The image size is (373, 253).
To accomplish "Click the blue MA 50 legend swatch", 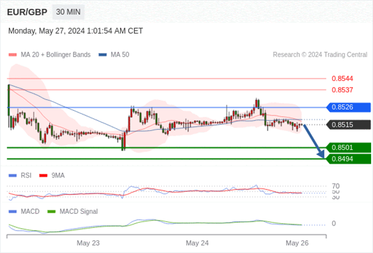I will pyautogui.click(x=103, y=55).
